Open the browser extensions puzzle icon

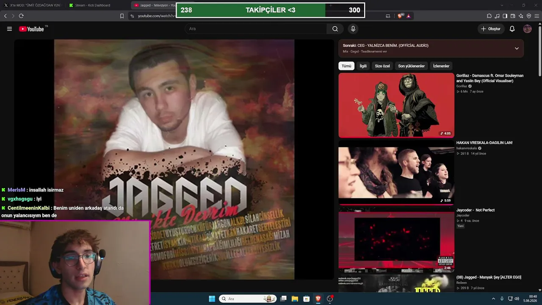click(x=489, y=16)
